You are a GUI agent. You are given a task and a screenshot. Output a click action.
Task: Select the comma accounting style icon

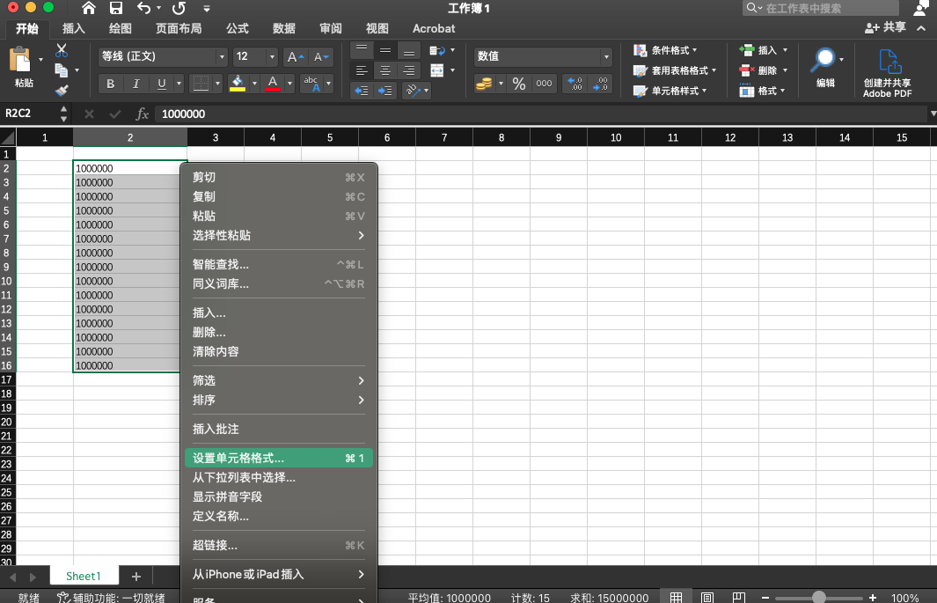point(483,84)
